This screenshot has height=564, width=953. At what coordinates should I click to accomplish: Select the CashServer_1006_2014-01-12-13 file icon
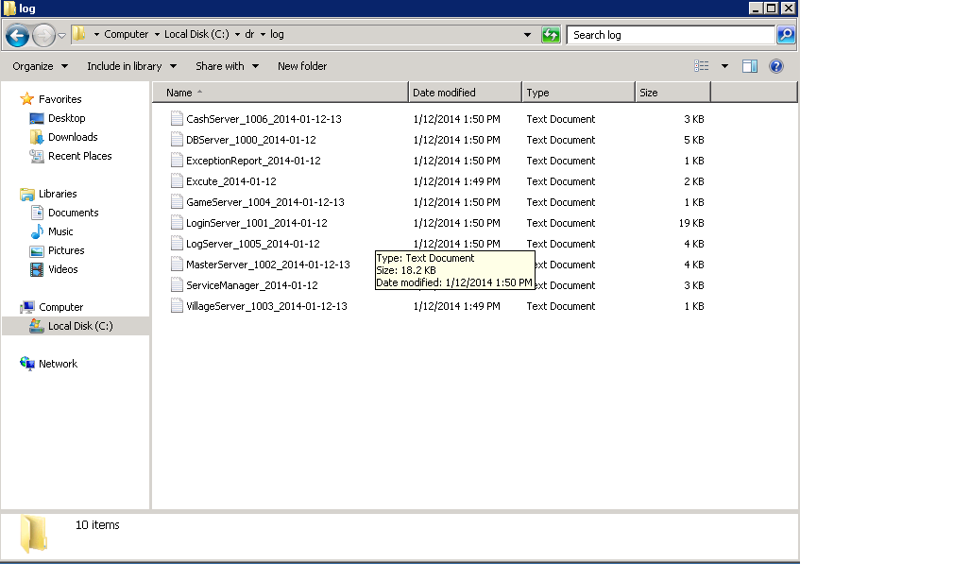click(177, 119)
